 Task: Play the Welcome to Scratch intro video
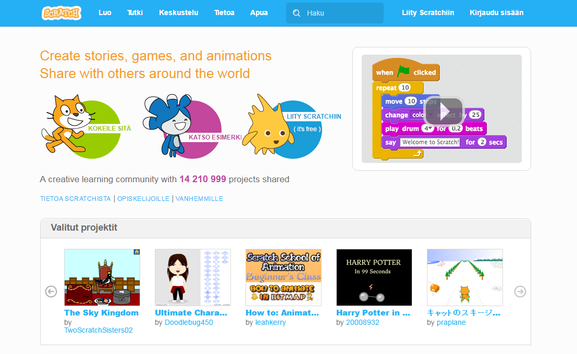443,111
